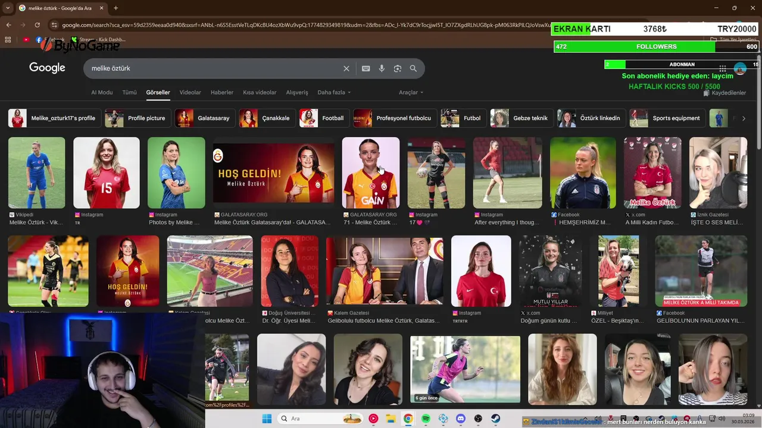Open the 71 - Melike Öztürk thumbnail
The height and width of the screenshot is (428, 762).
pos(371,173)
